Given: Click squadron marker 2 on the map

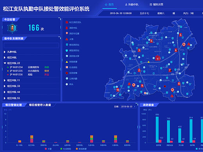Looking at the screenshot, I should 139,70.
